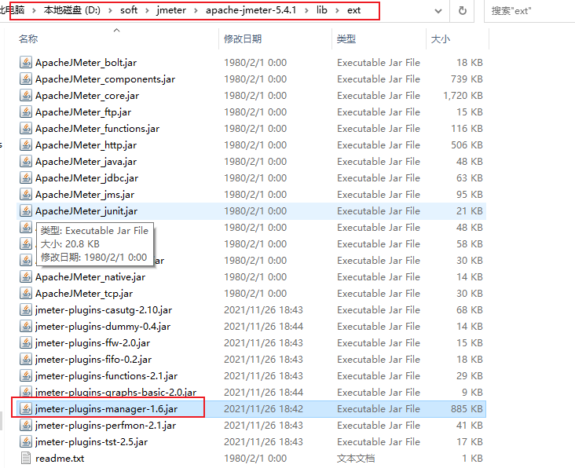Image resolution: width=575 pixels, height=468 pixels.
Task: Click the jar icon of ApacheJMeter_junit.jar
Action: pyautogui.click(x=26, y=211)
